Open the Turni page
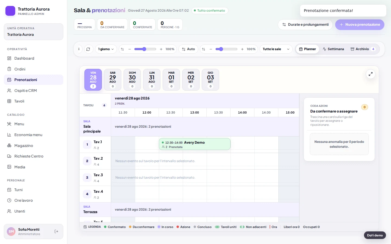This screenshot has height=244, width=391. pos(33,190)
